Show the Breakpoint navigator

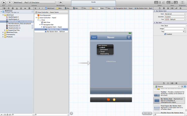point(25,8)
